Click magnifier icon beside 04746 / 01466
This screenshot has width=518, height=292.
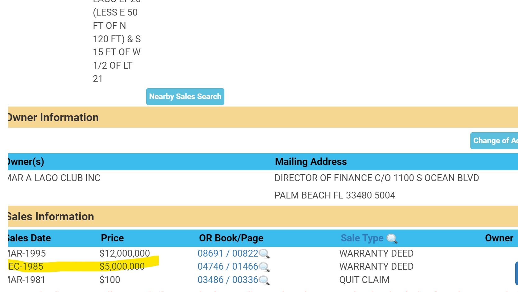[x=264, y=267]
